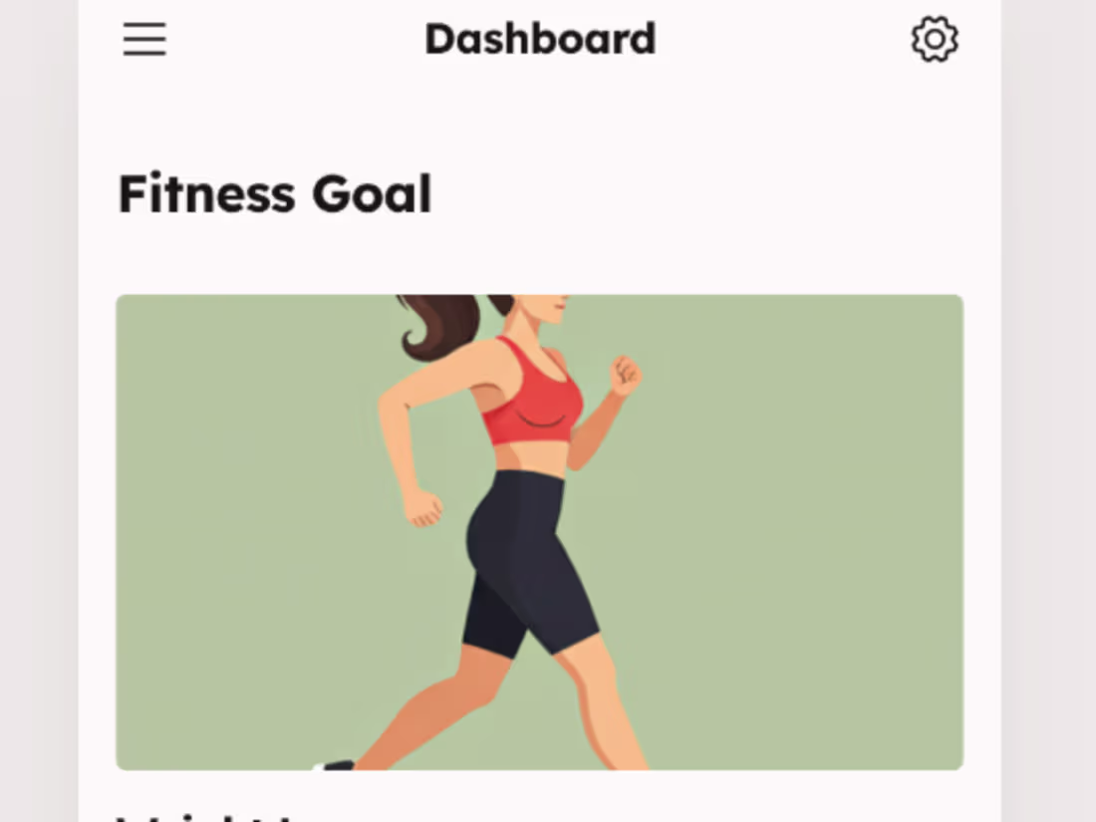Open the running woman fitness goal image
1096x822 pixels.
coord(540,532)
